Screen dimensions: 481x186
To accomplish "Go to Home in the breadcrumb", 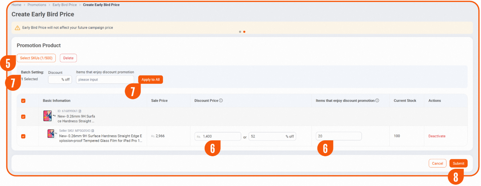I will (16, 5).
